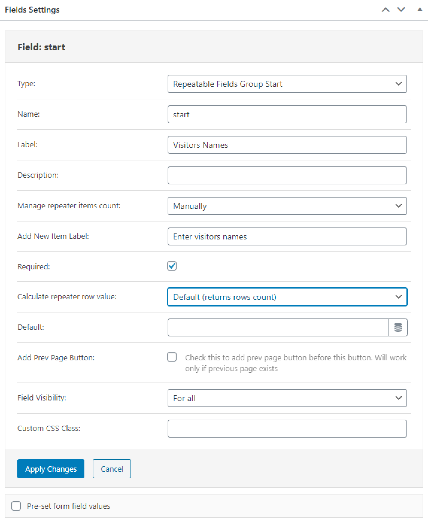Image resolution: width=428 pixels, height=522 pixels.
Task: Click the 'Required:' label text
Action: click(34, 267)
